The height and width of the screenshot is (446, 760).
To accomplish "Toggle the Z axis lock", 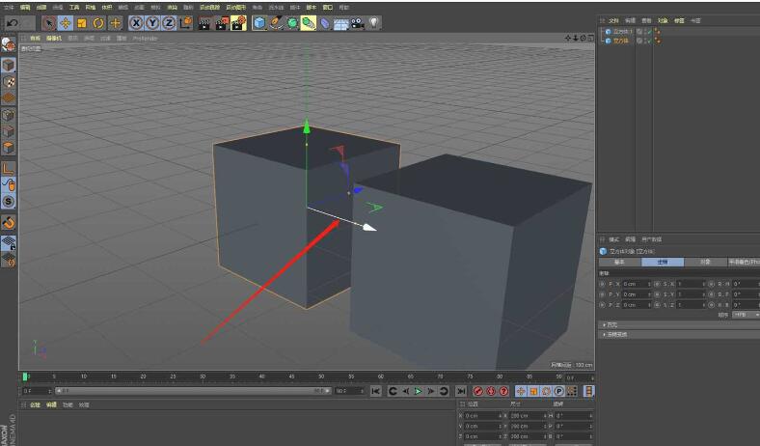I will pyautogui.click(x=169, y=22).
